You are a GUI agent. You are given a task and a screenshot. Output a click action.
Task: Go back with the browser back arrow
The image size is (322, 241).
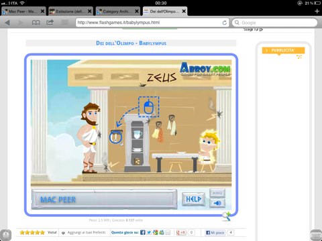[7, 23]
